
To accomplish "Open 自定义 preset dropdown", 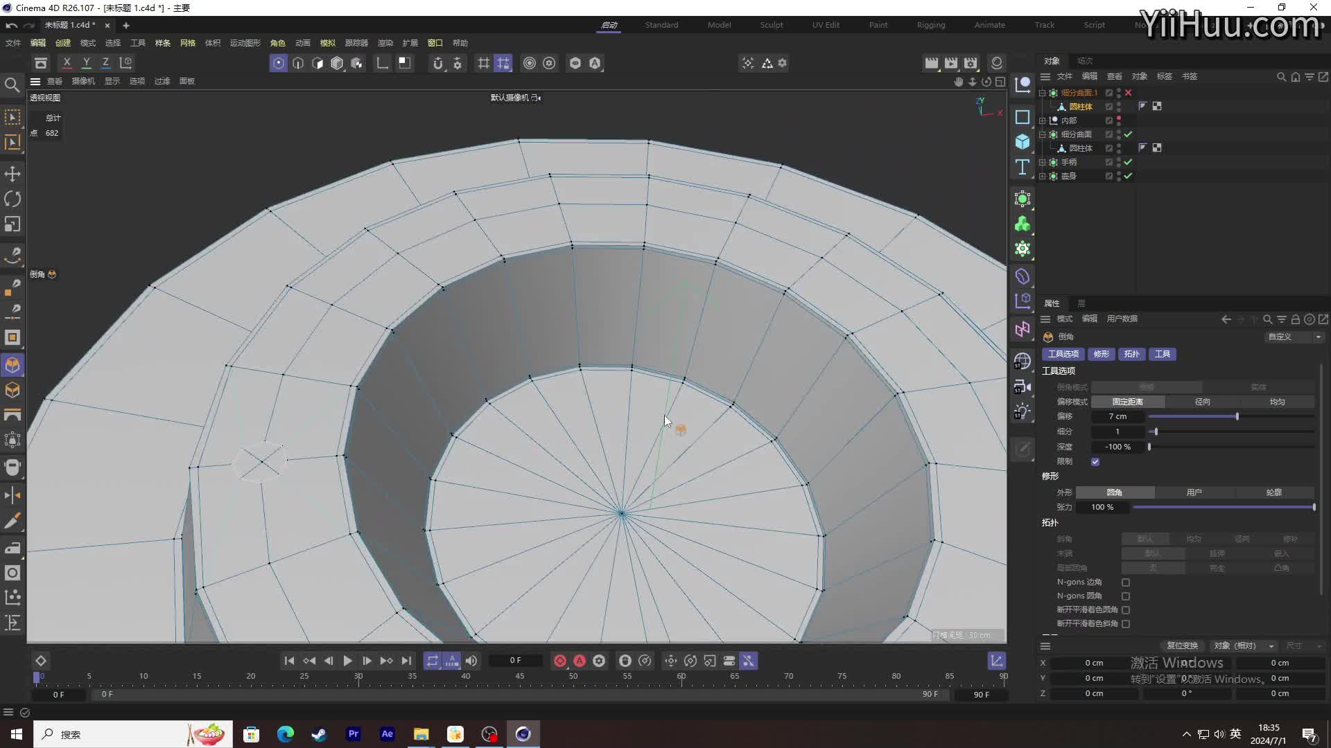I will tap(1294, 337).
